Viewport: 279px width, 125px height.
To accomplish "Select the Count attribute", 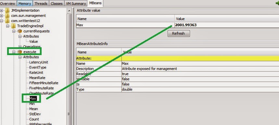I will click(34, 119).
